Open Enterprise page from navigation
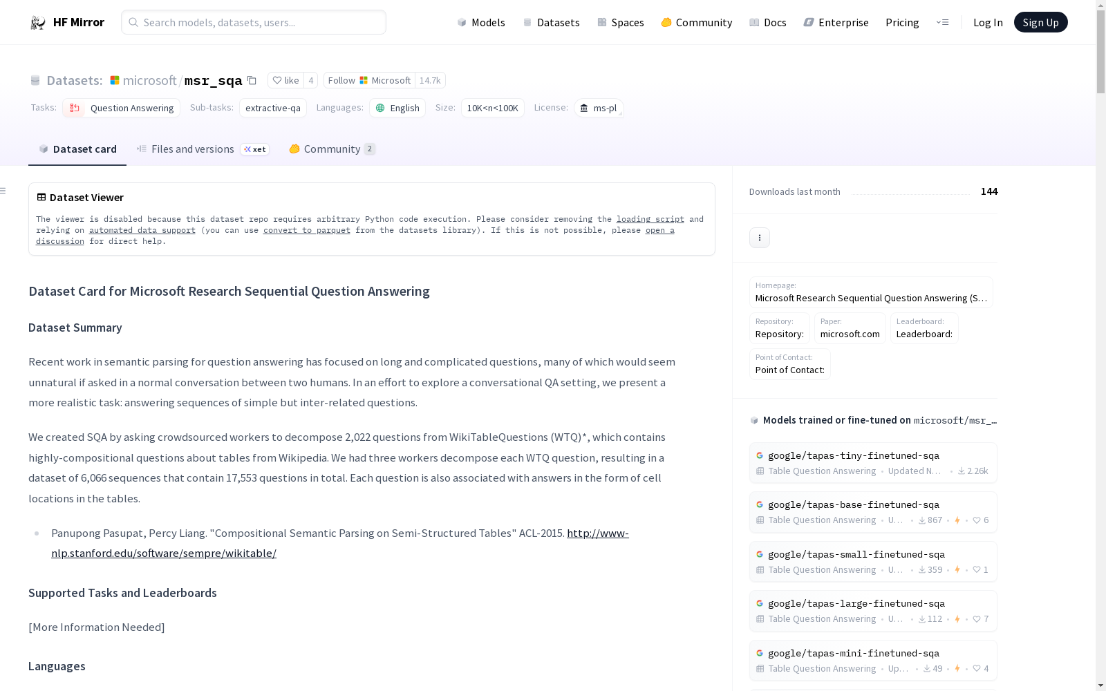The height and width of the screenshot is (691, 1106). [836, 22]
